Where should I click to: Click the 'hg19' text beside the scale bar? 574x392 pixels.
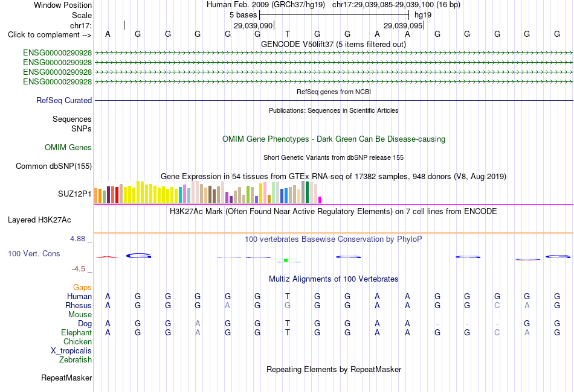coord(423,15)
